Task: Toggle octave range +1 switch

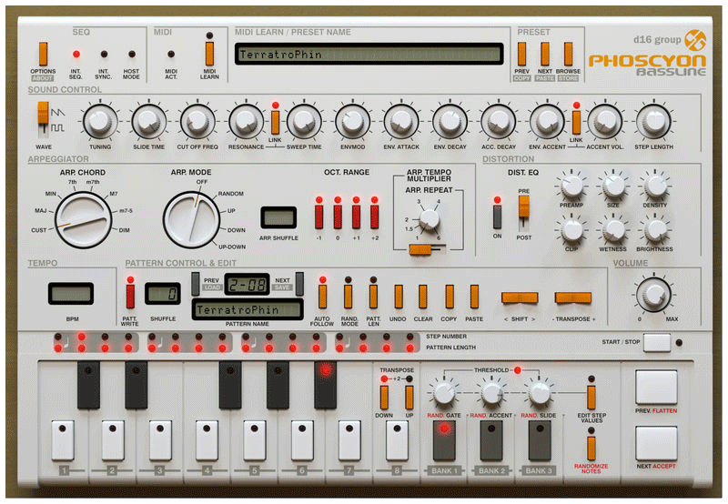Action: pos(356,217)
